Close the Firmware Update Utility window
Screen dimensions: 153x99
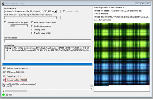148,4
